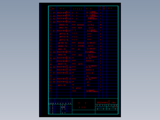
Task: Click the "M24x60" specification text
Action: click(81, 25)
